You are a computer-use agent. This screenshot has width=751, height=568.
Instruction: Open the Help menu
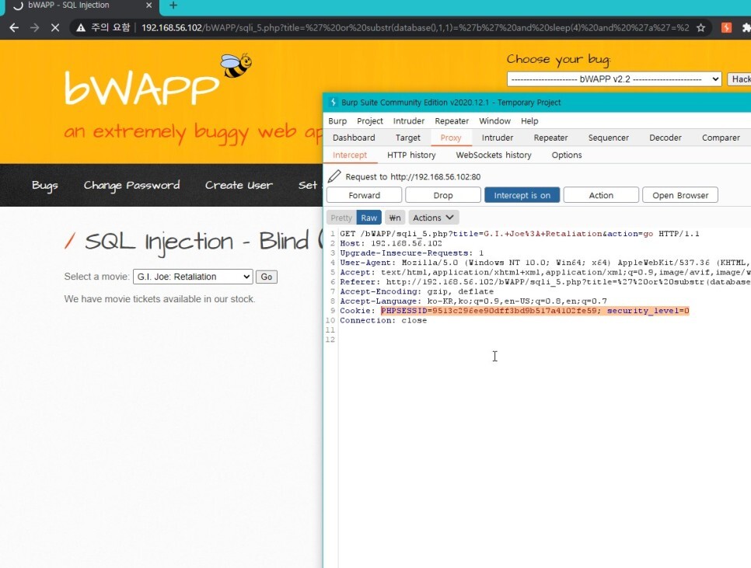pos(529,121)
